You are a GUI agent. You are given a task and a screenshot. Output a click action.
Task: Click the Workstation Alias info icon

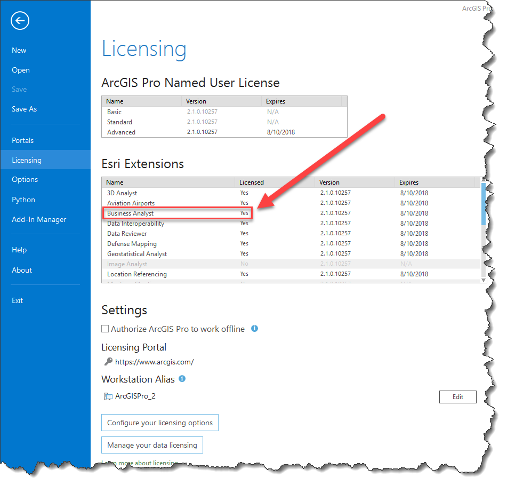[x=182, y=378]
